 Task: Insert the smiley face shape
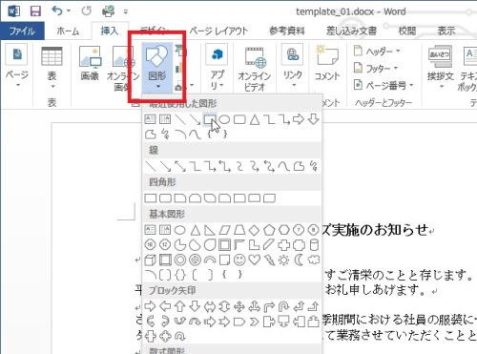click(239, 260)
